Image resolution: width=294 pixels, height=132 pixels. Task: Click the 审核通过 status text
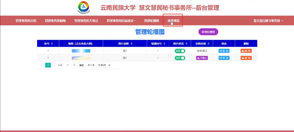[x=202, y=51]
